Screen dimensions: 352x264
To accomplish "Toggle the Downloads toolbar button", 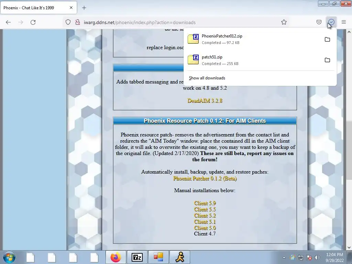I will 331,22.
